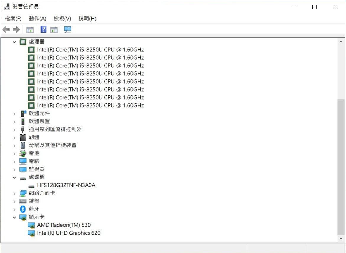Collapse the 磁碟機 disk drives category
This screenshot has width=346, height=253.
pyautogui.click(x=14, y=177)
